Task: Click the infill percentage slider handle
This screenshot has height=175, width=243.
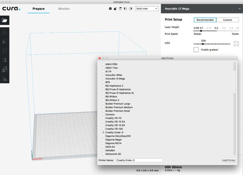Action: click(203, 44)
